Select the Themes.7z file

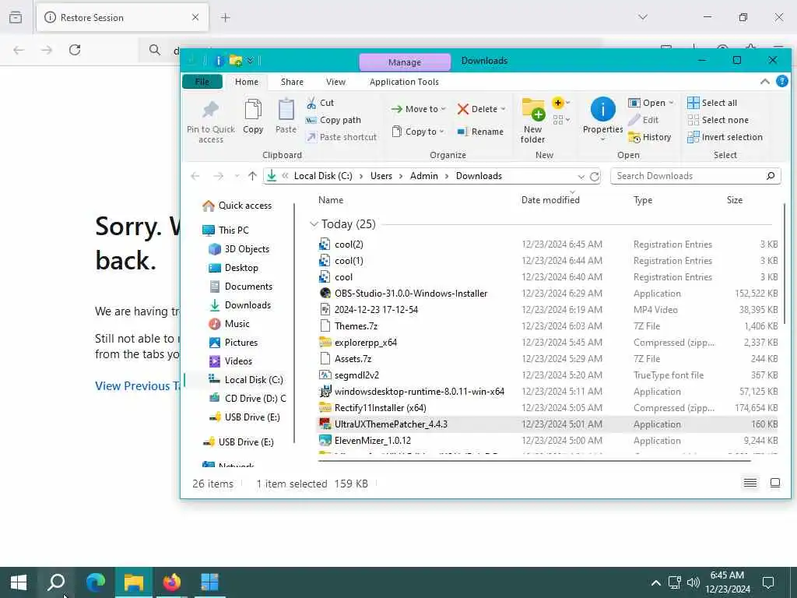(x=548, y=326)
